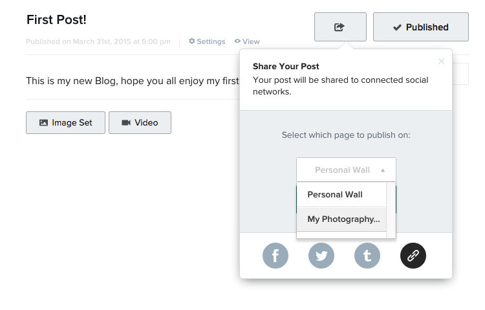Copy post link using chain icon
The height and width of the screenshot is (310, 485).
[413, 256]
